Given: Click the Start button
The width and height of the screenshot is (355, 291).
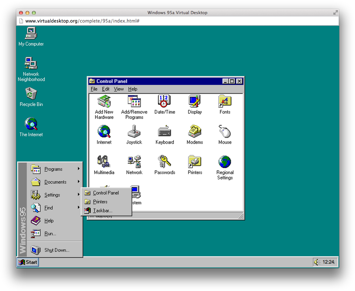Looking at the screenshot, I should [28, 262].
